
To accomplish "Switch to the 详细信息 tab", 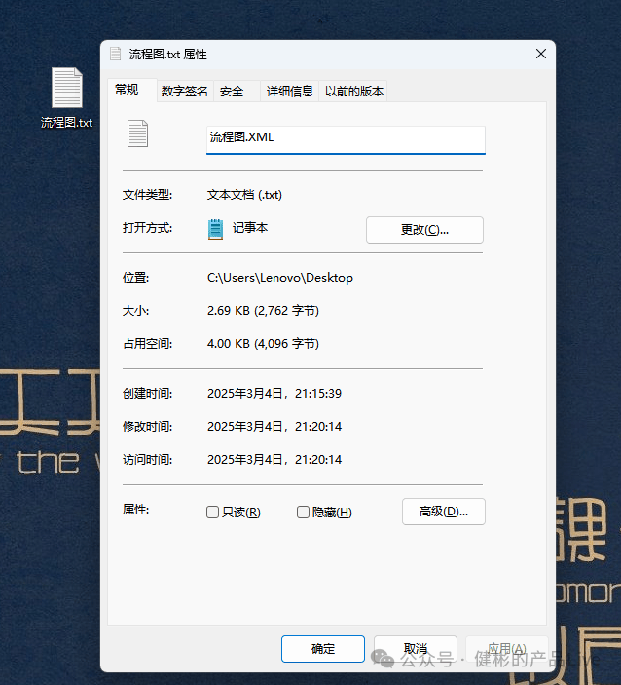I will [290, 92].
